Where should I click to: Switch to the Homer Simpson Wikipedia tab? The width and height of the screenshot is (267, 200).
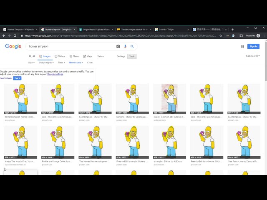(20, 30)
